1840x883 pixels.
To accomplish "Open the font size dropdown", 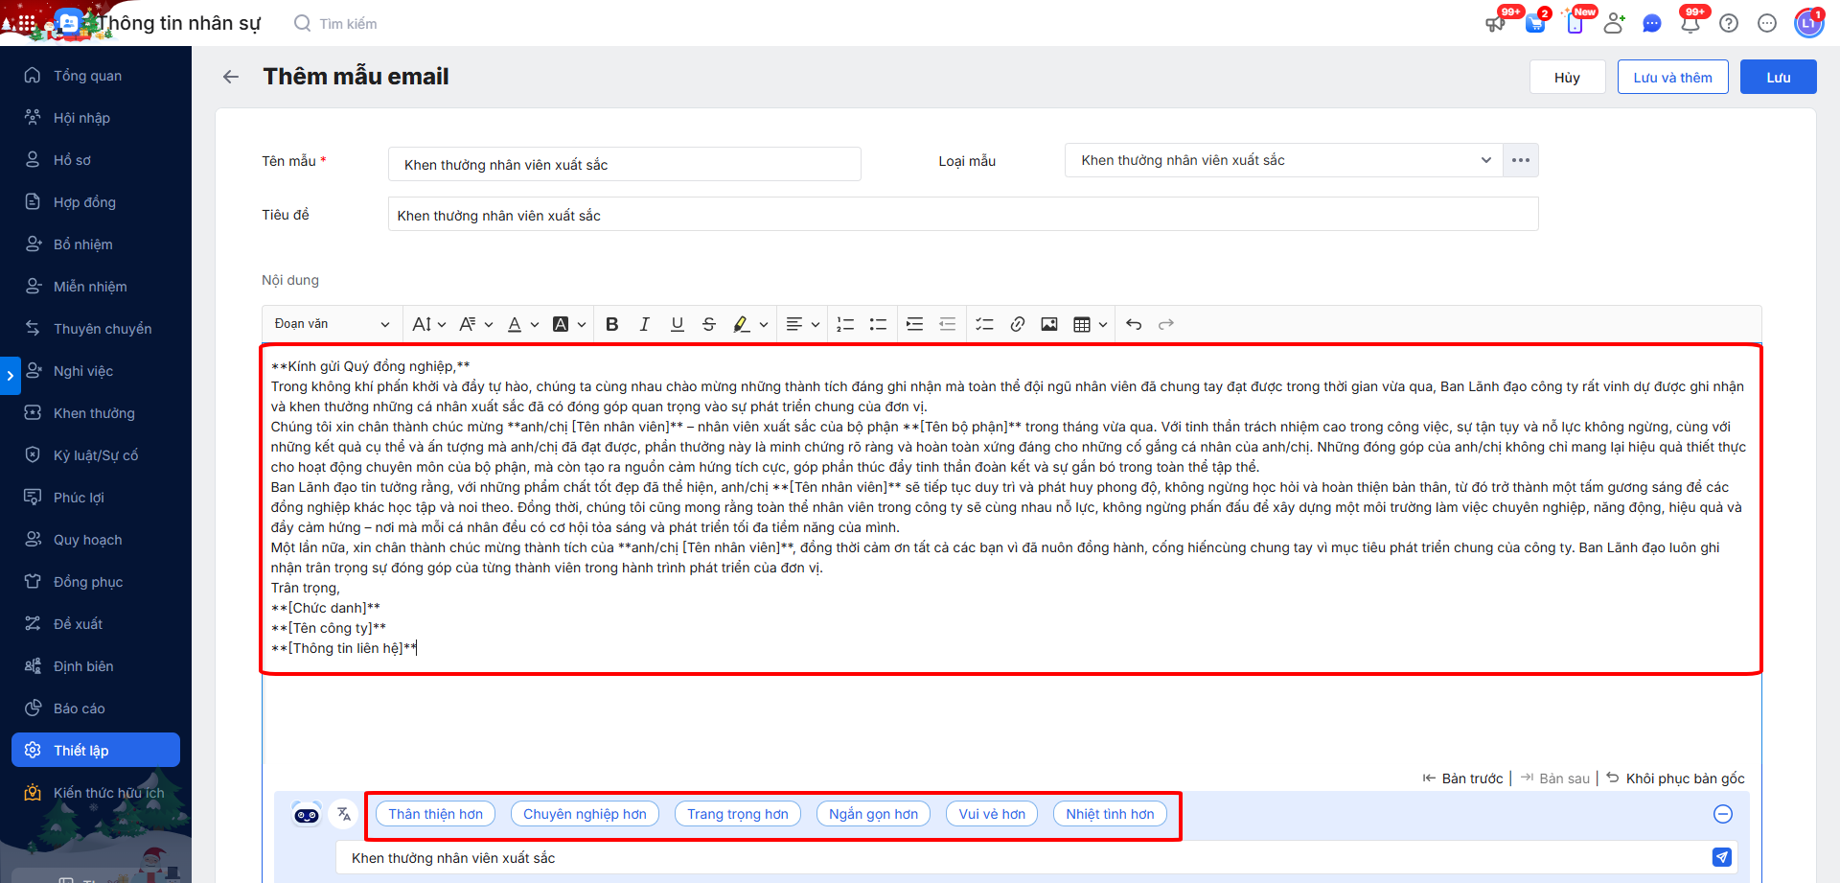I will tap(428, 324).
